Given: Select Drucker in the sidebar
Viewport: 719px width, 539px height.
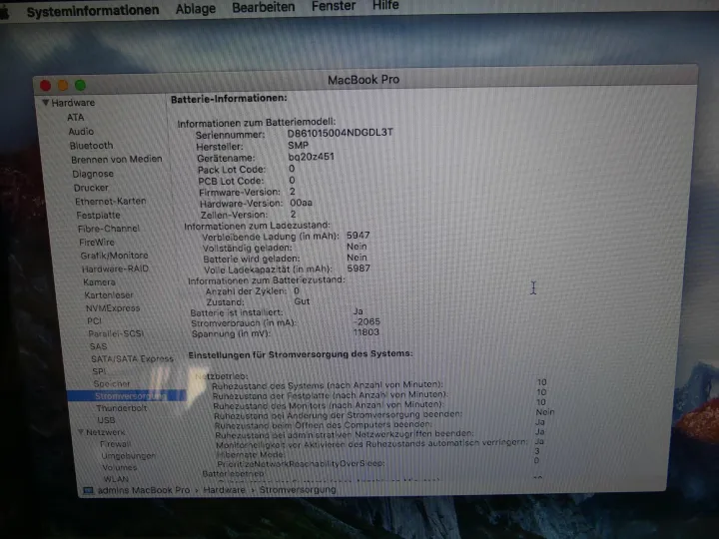Looking at the screenshot, I should pos(91,188).
